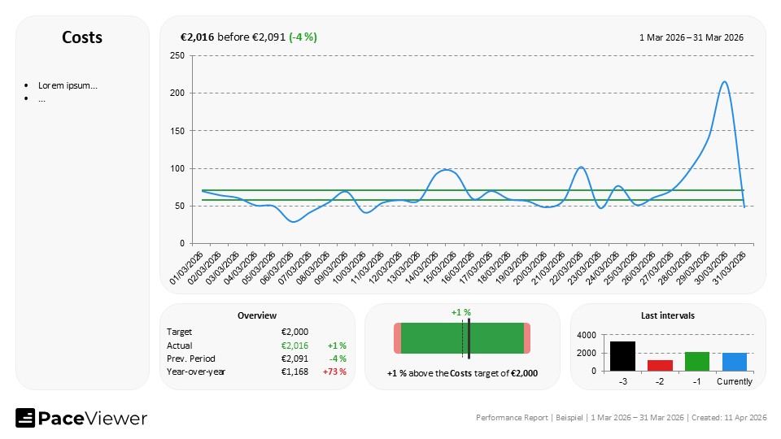Click the black marker on the target gauge
781x439 pixels.
tap(469, 339)
